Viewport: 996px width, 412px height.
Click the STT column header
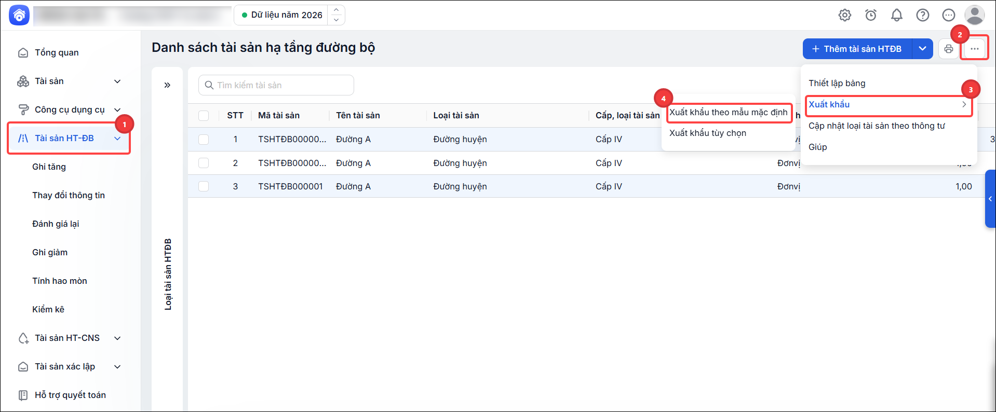[x=235, y=115]
